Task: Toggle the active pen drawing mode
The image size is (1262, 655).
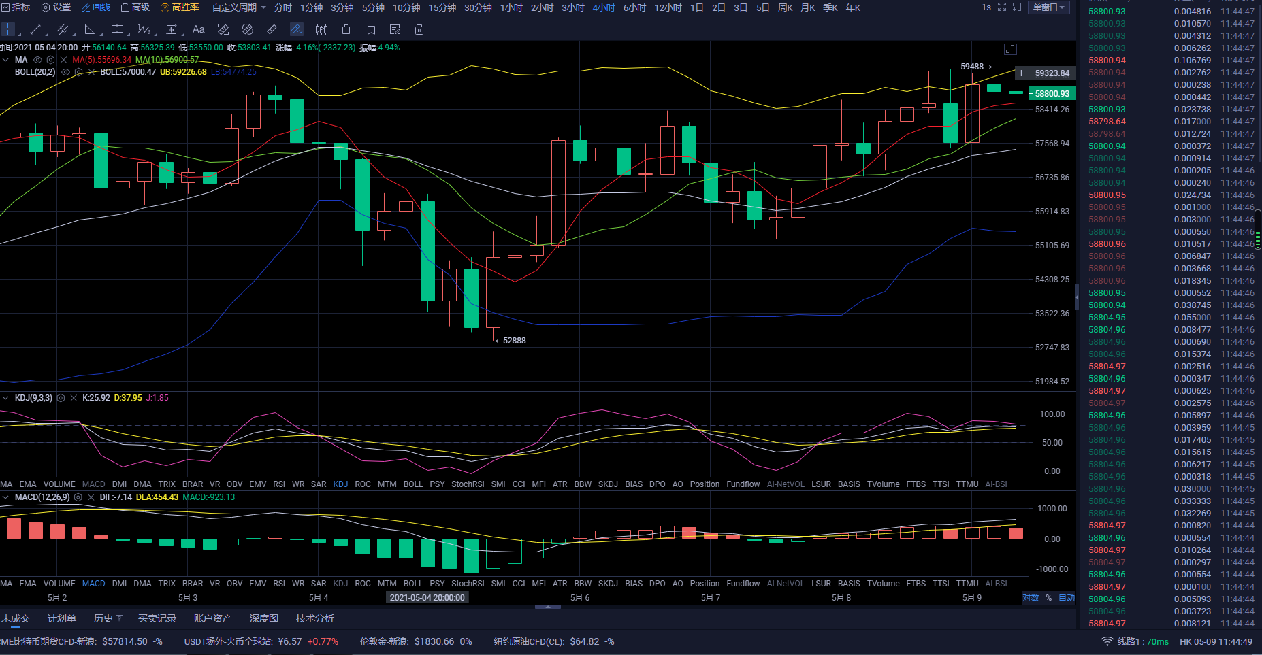Action: (296, 29)
